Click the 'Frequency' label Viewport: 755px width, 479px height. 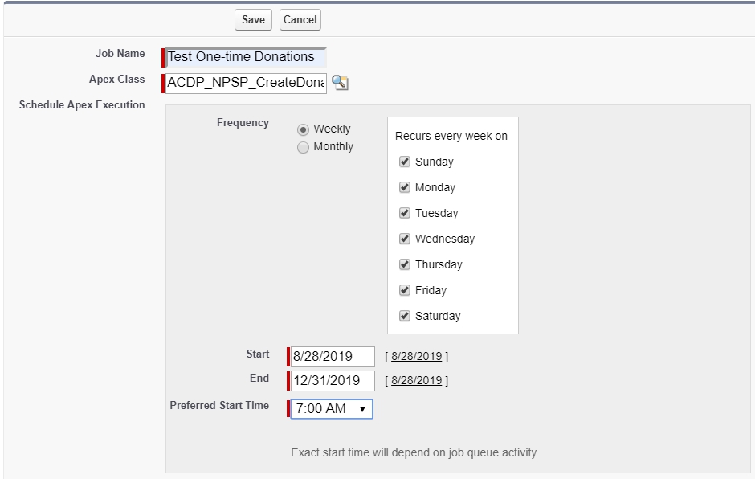243,122
